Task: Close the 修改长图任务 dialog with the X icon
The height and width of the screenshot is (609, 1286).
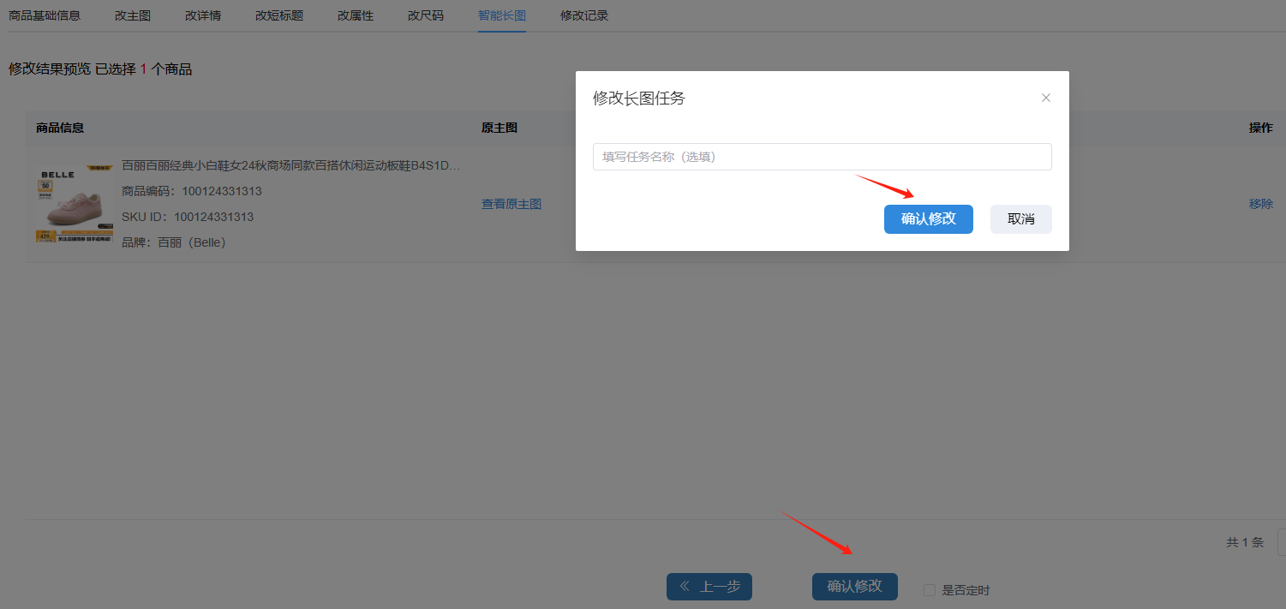Action: click(x=1045, y=98)
